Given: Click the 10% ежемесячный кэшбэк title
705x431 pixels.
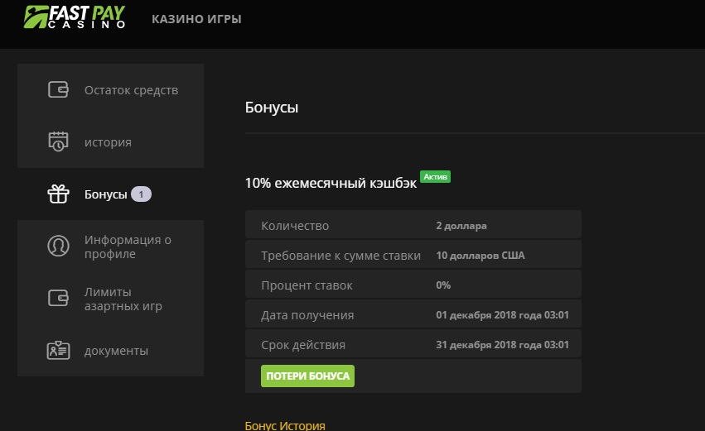Looking at the screenshot, I should pyautogui.click(x=331, y=183).
